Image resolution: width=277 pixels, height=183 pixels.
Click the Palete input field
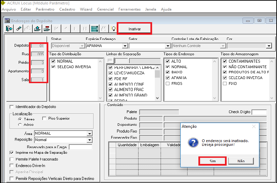[x=159, y=112]
